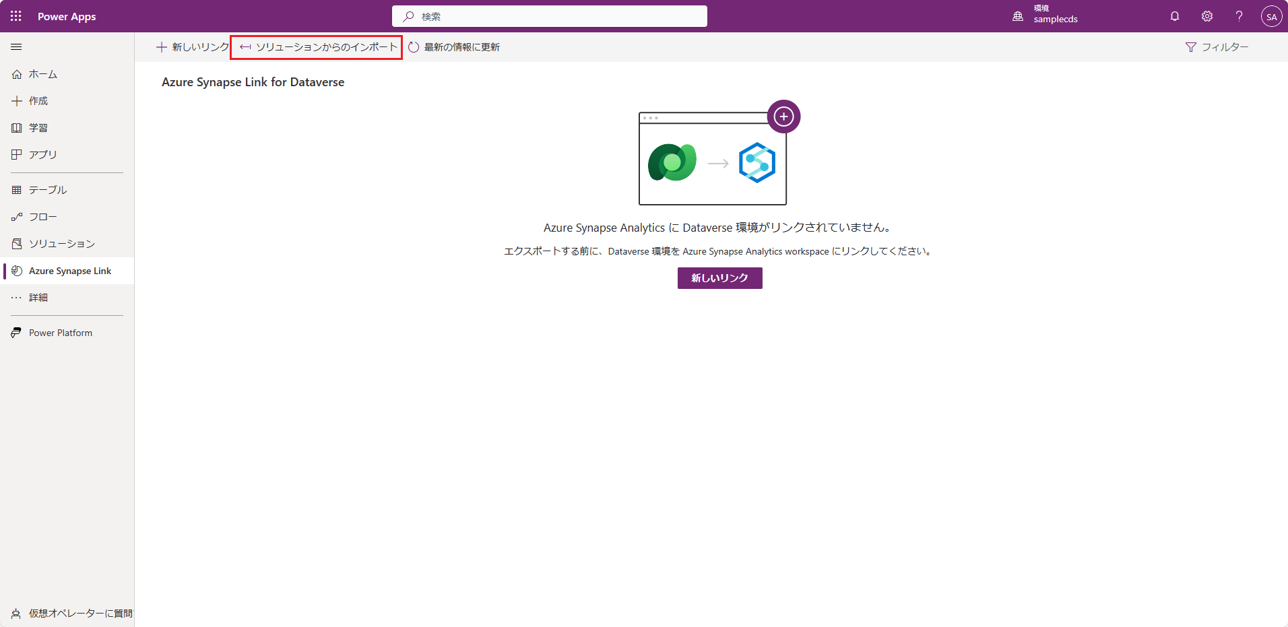Open the settings gear
Screen dimensions: 1288x627
point(1206,16)
